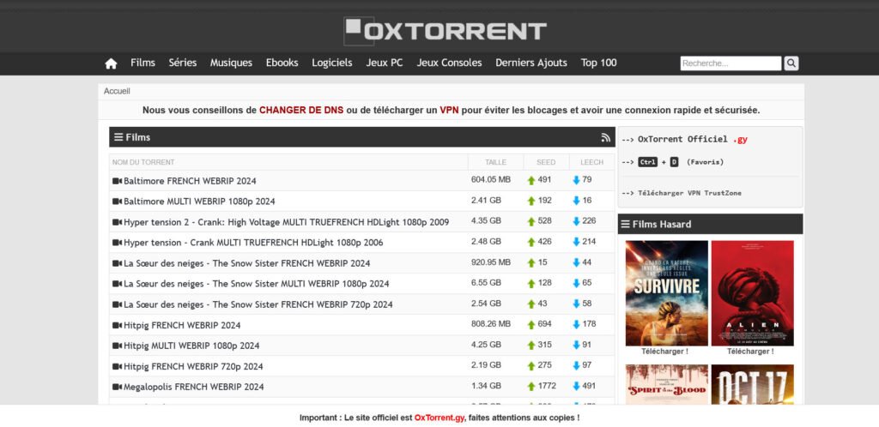This screenshot has height=427, width=879.
Task: Open the Films menu
Action: 143,63
